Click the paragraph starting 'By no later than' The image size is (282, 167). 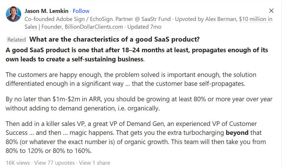(x=139, y=104)
